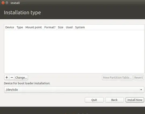
Task: Sort by the Size column header
Action: tap(61, 27)
